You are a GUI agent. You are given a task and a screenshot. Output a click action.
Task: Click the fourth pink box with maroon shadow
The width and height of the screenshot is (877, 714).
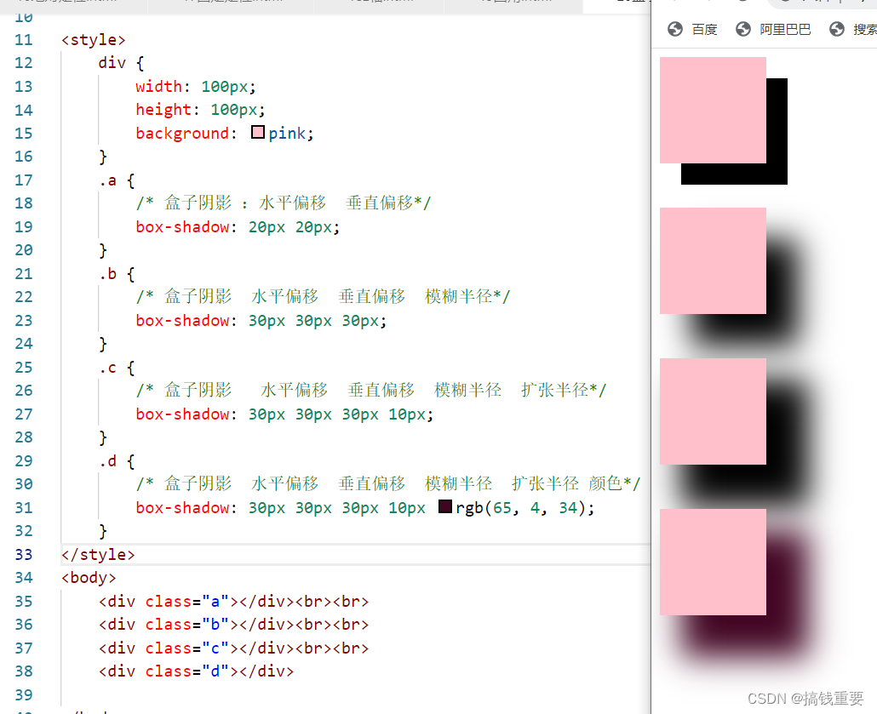point(714,562)
